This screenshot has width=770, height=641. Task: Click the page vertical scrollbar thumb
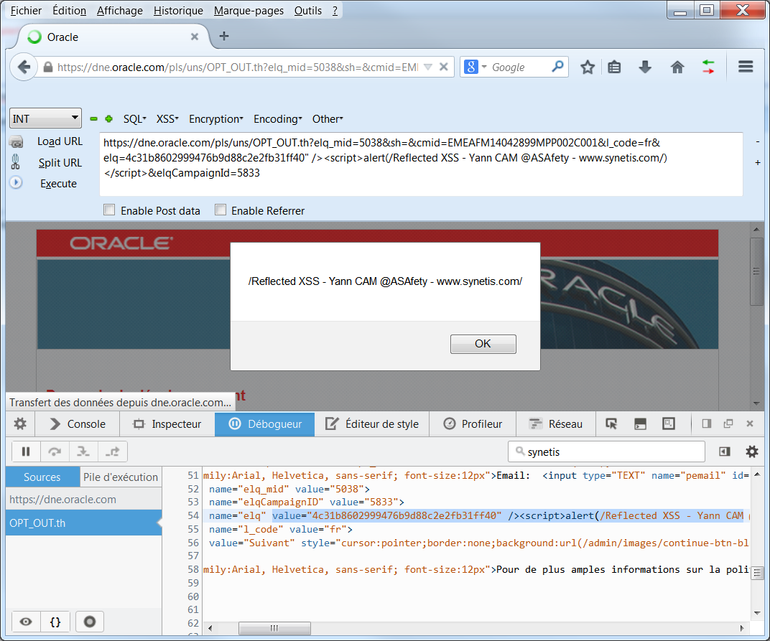tap(756, 271)
